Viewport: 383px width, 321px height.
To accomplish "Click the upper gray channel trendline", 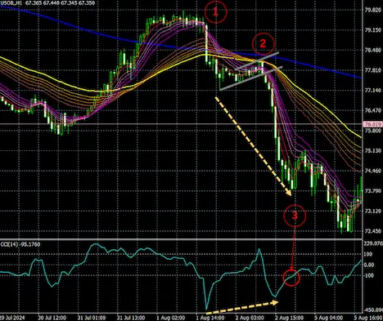I will coord(256,61).
